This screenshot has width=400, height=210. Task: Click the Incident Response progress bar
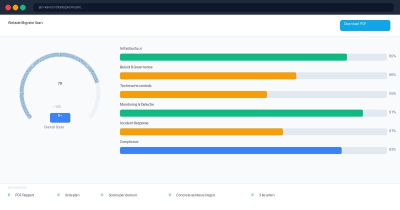[x=253, y=132]
